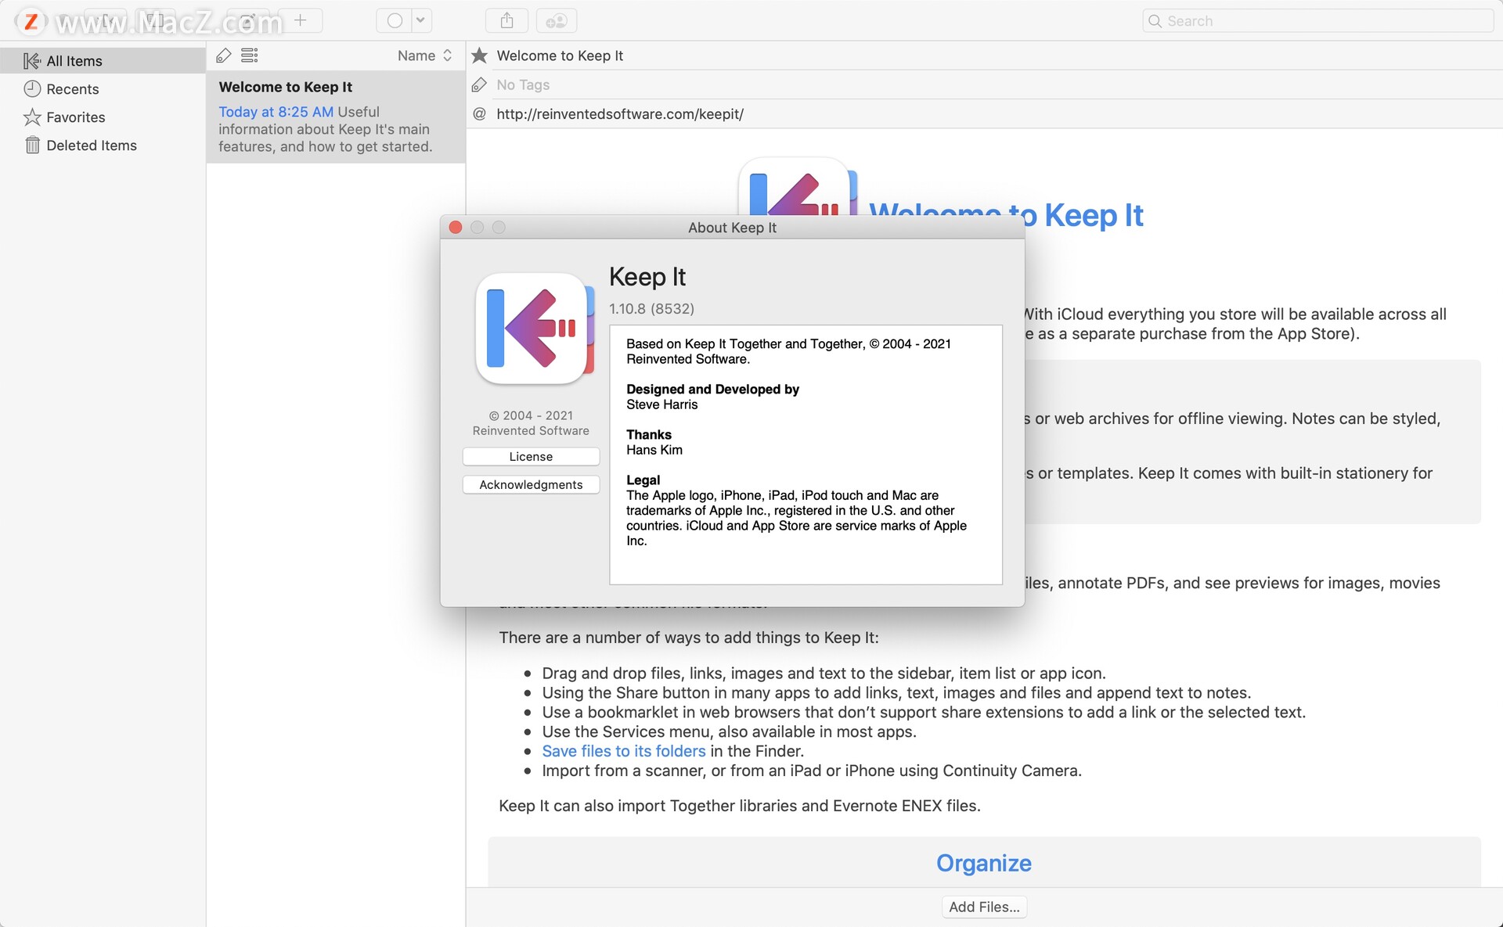
Task: Click the License button in About window
Action: 531,456
